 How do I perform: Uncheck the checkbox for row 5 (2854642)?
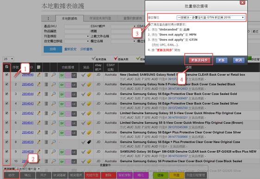(x=6, y=113)
